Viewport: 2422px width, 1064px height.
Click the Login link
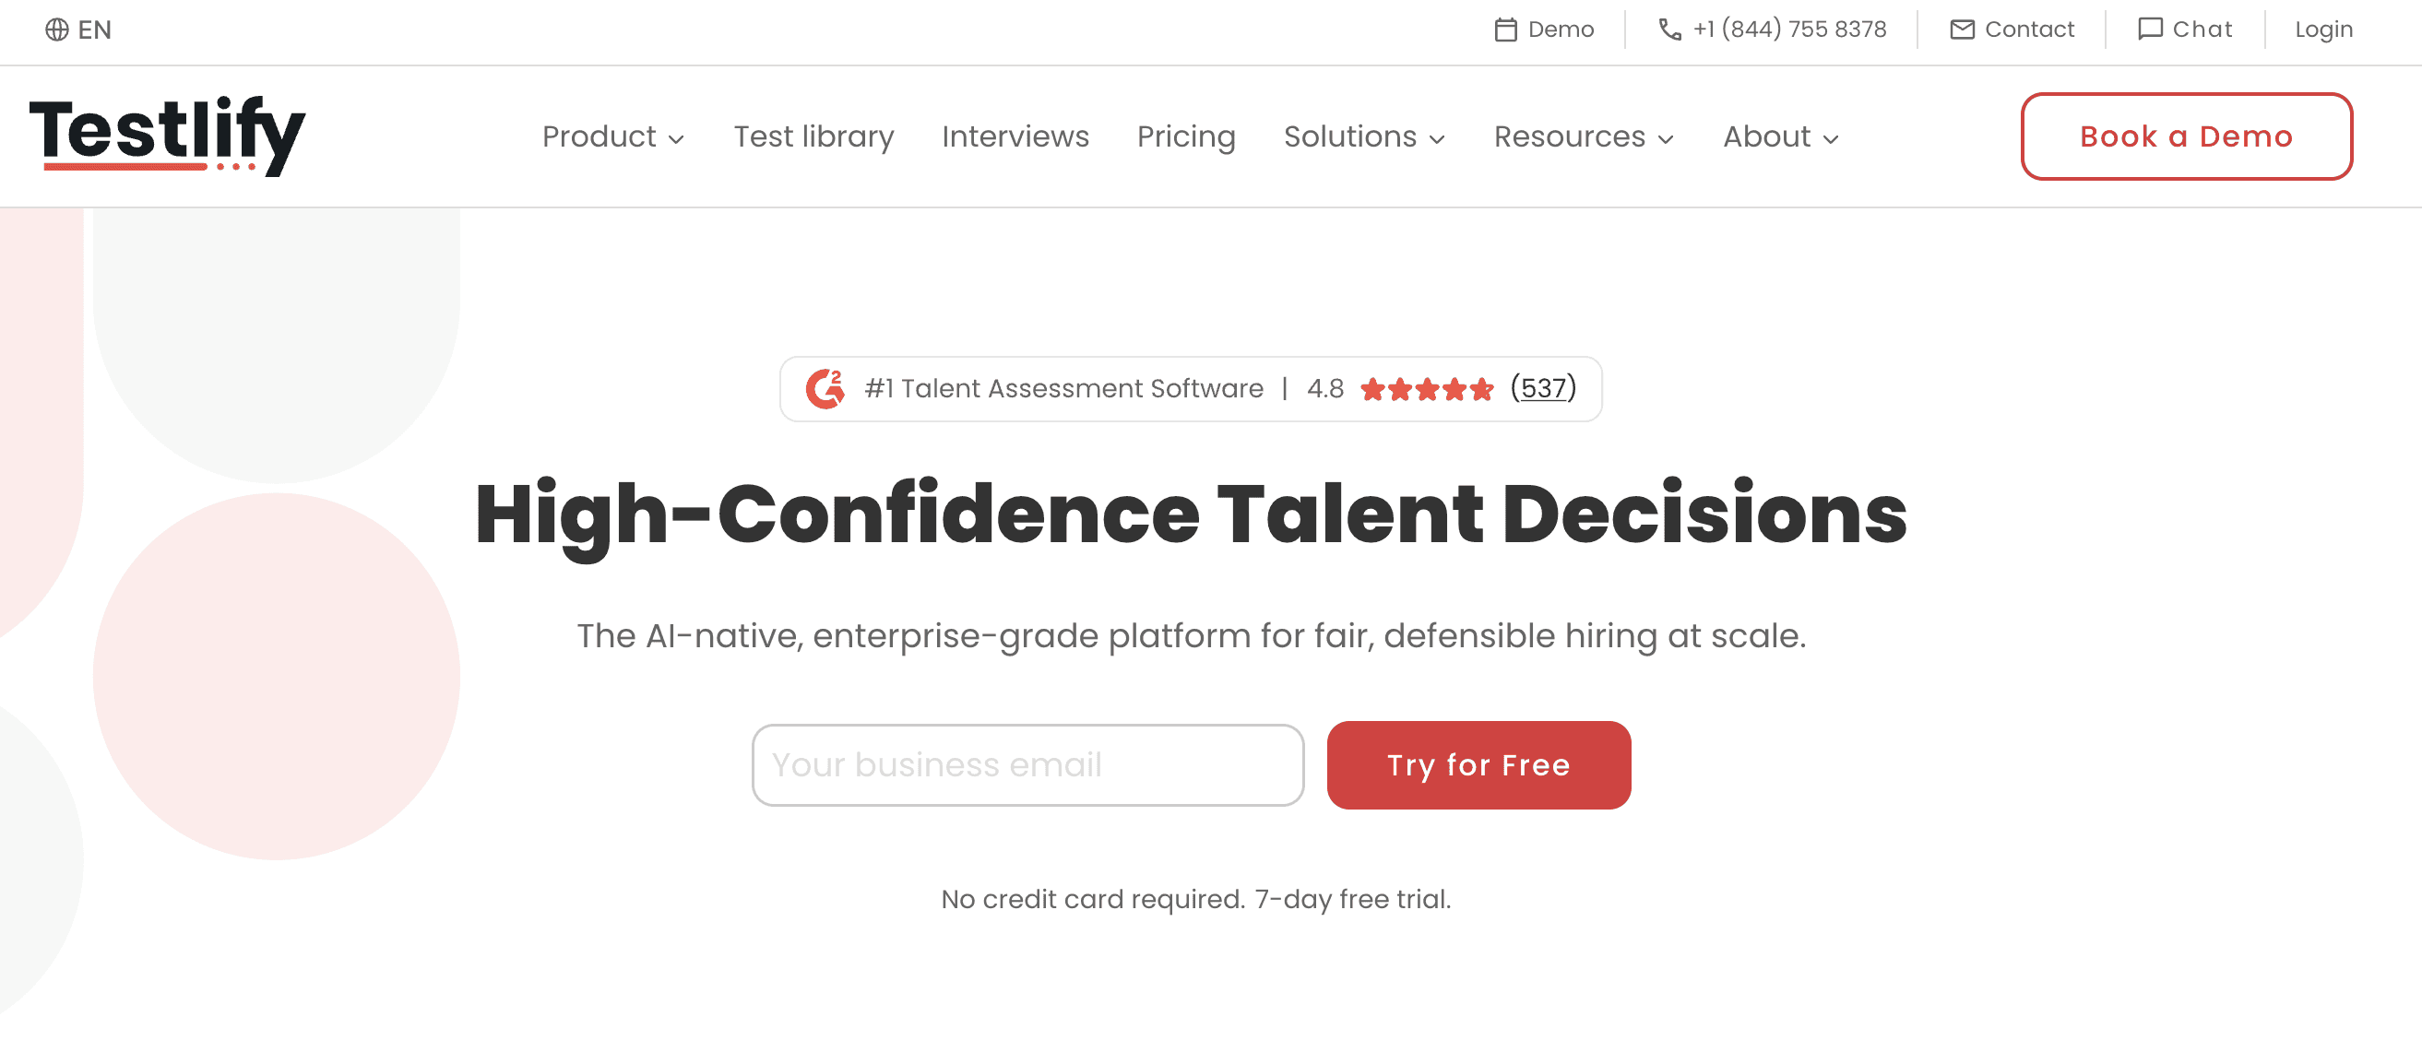click(2322, 30)
